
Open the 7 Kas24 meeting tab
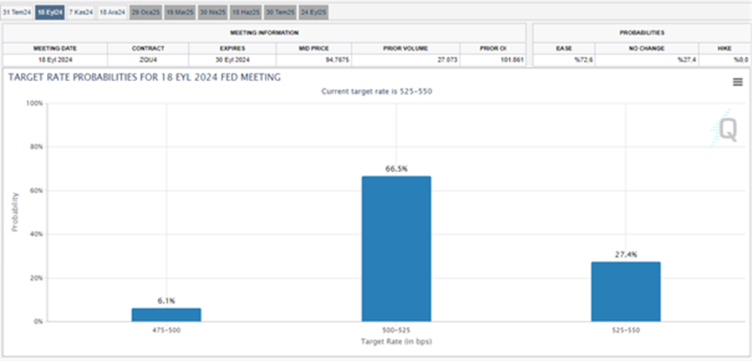point(80,13)
